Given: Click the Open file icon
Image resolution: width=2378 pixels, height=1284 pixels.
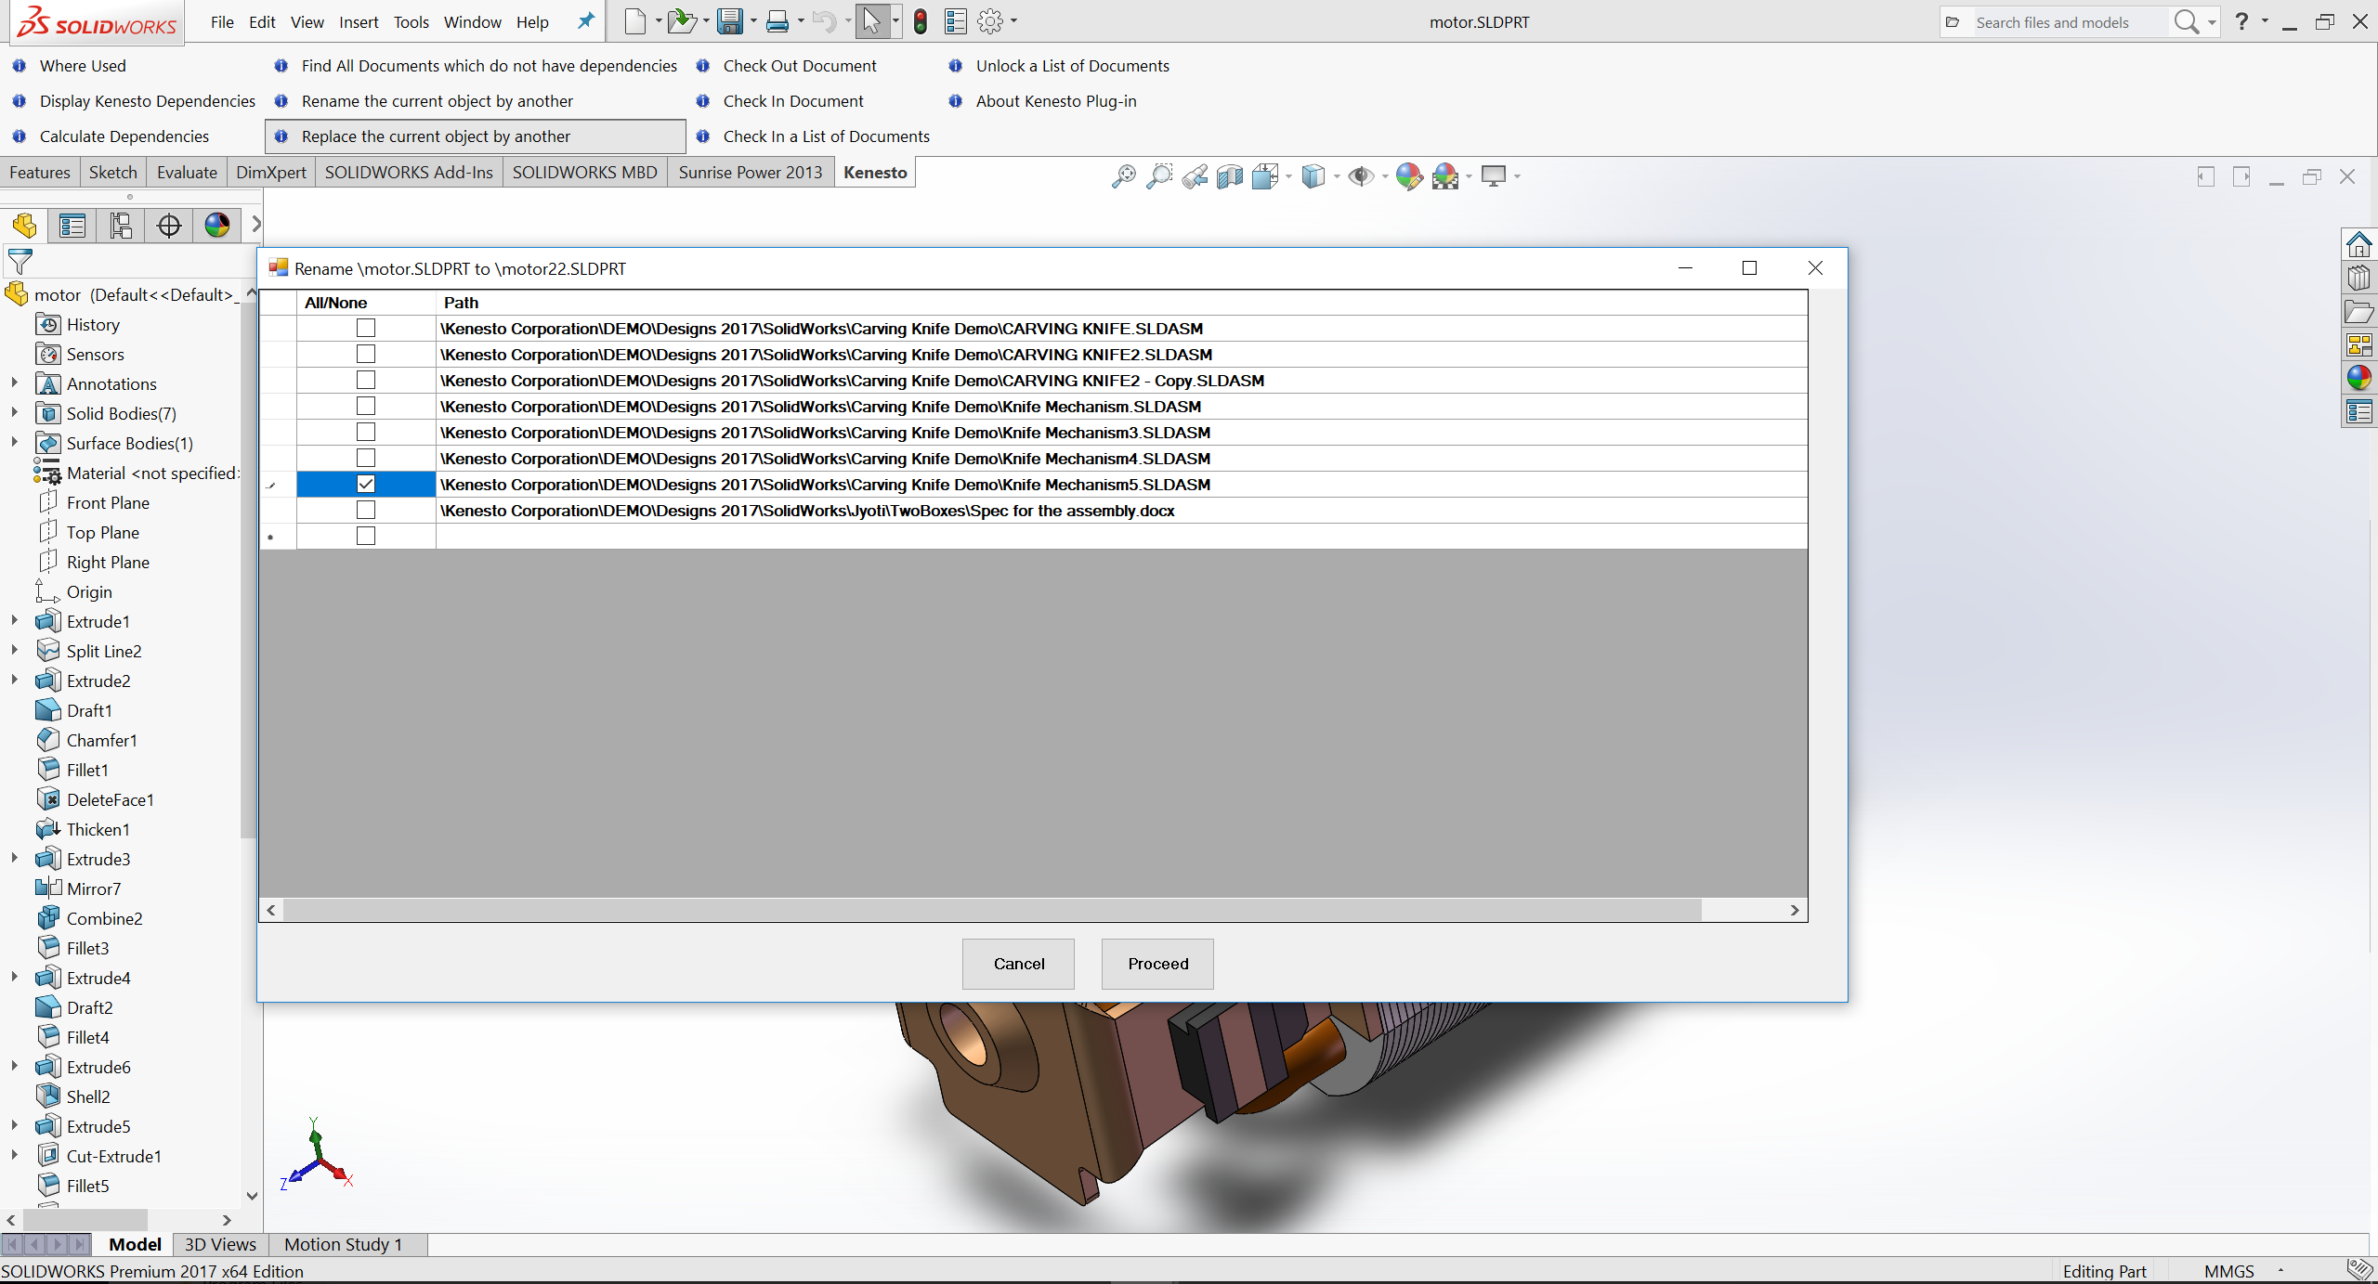Looking at the screenshot, I should [x=682, y=20].
